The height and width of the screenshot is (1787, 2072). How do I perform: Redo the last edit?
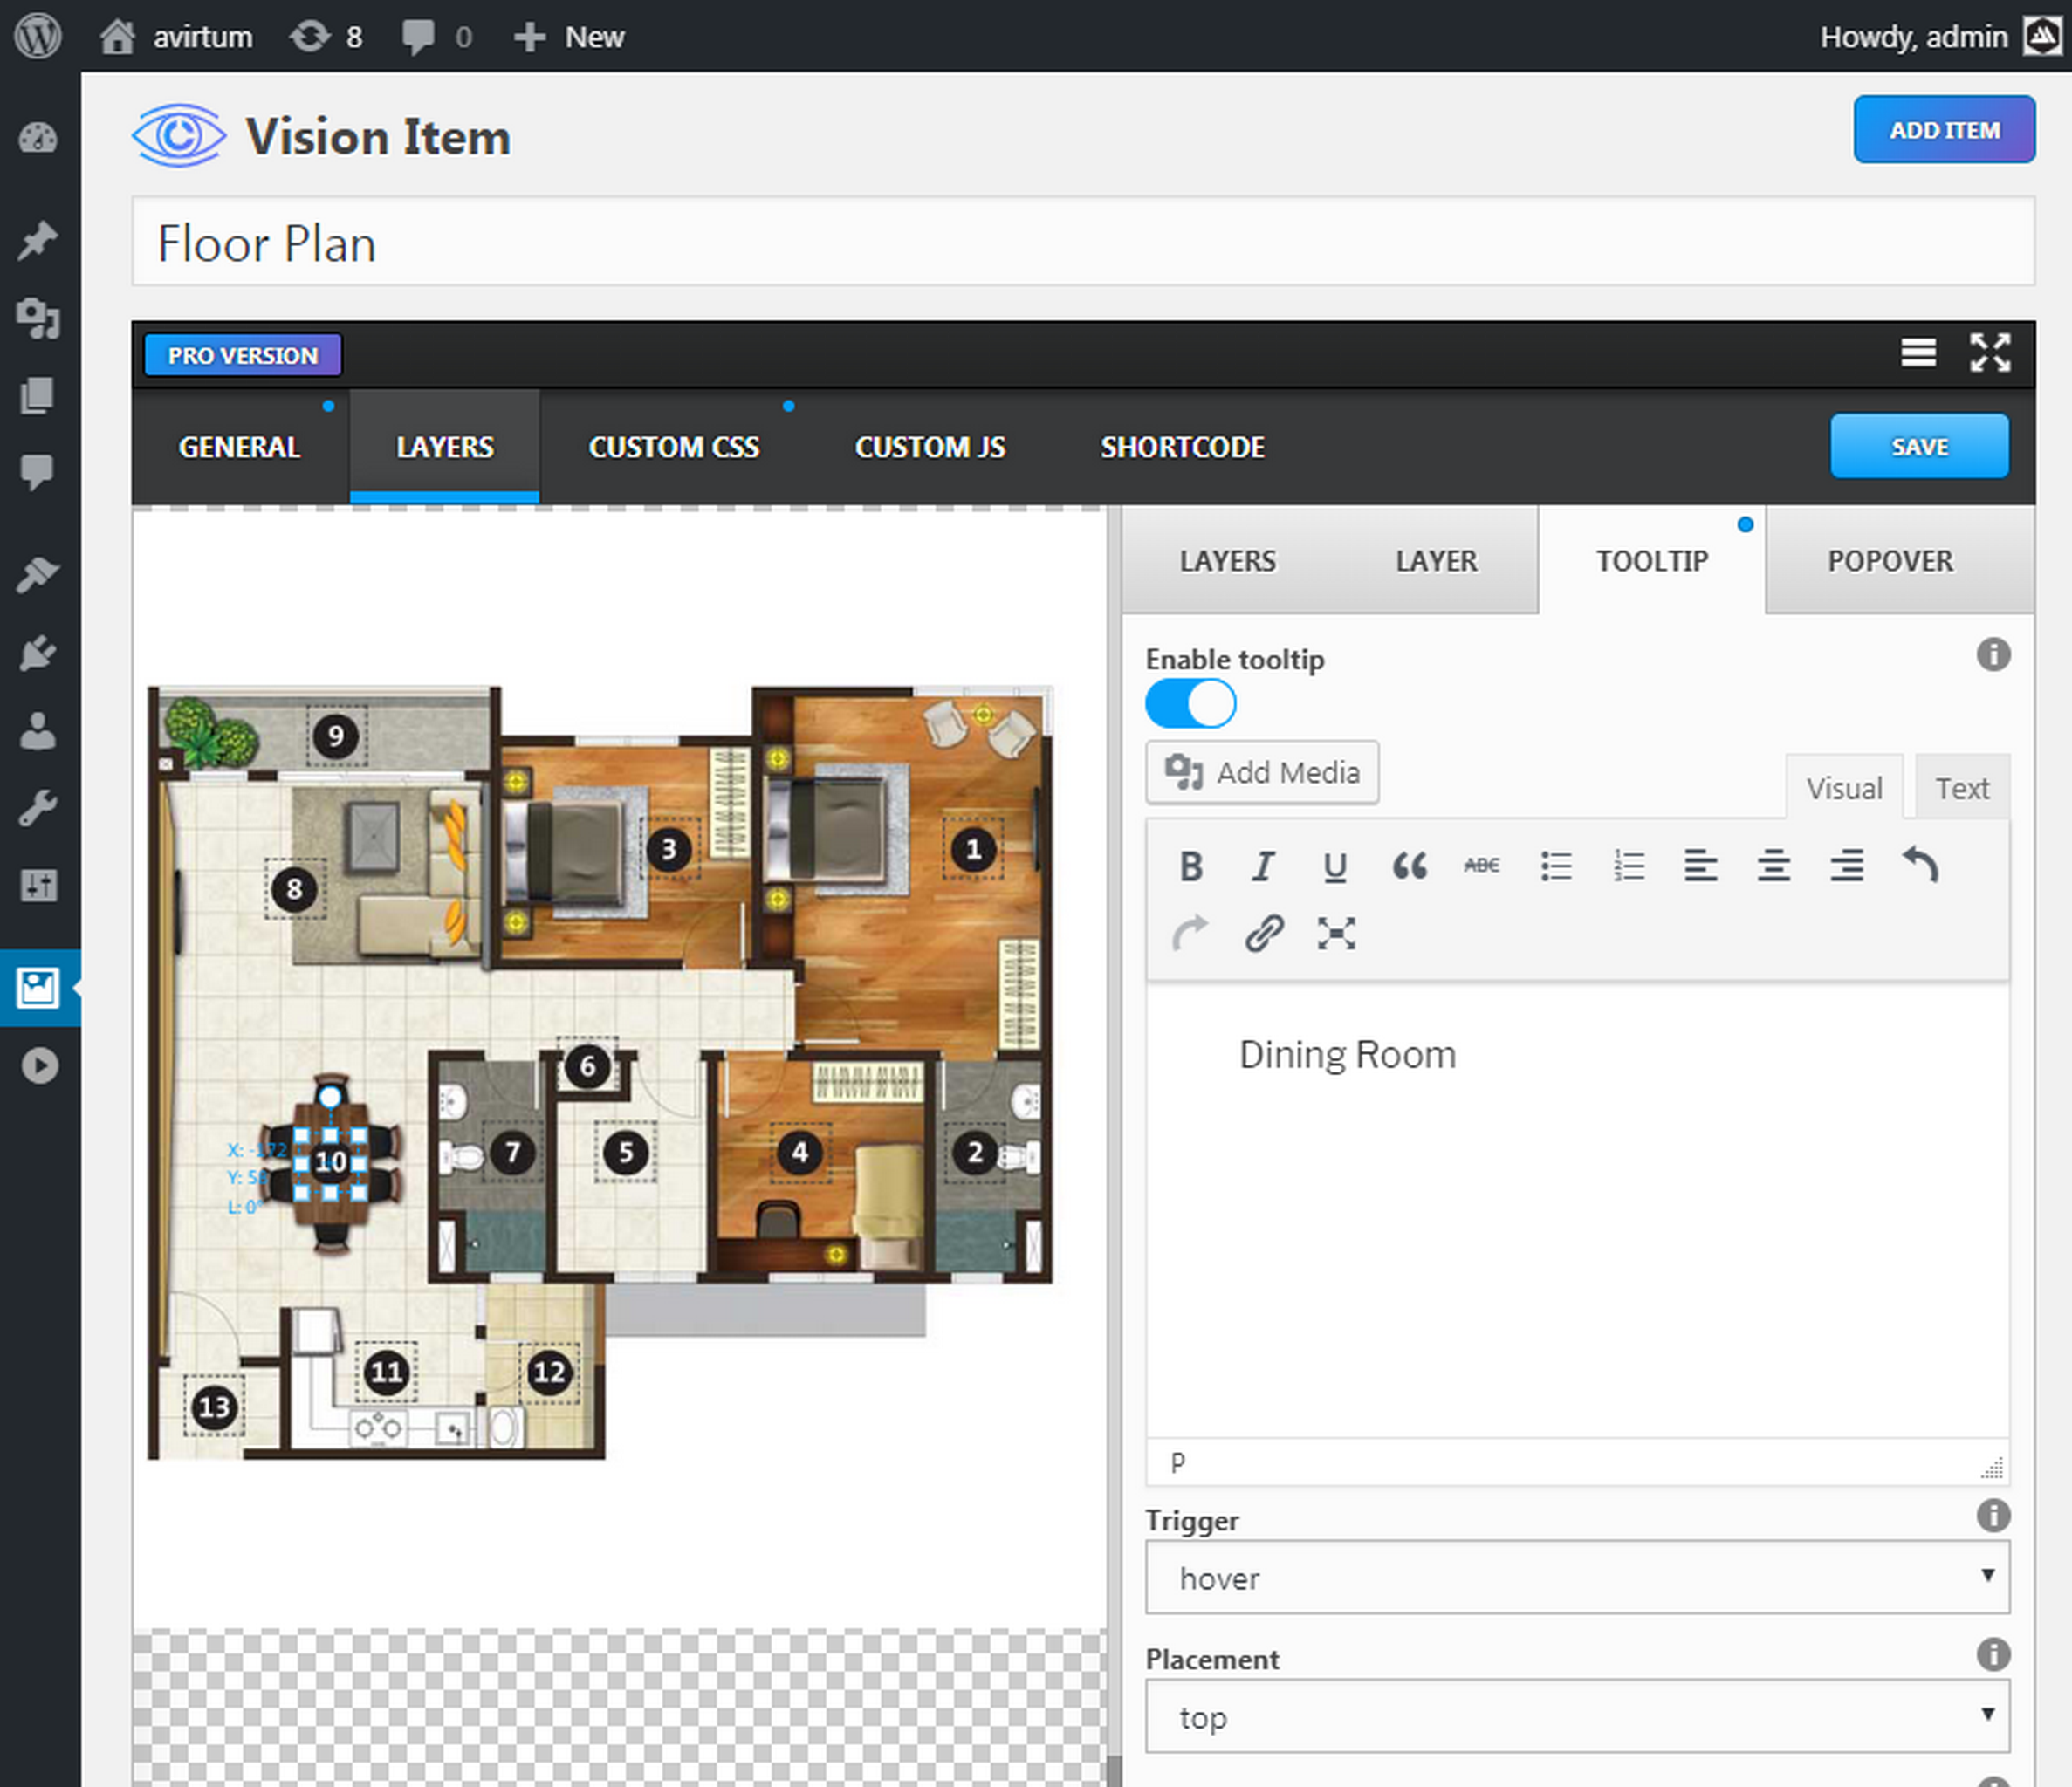pyautogui.click(x=1190, y=934)
